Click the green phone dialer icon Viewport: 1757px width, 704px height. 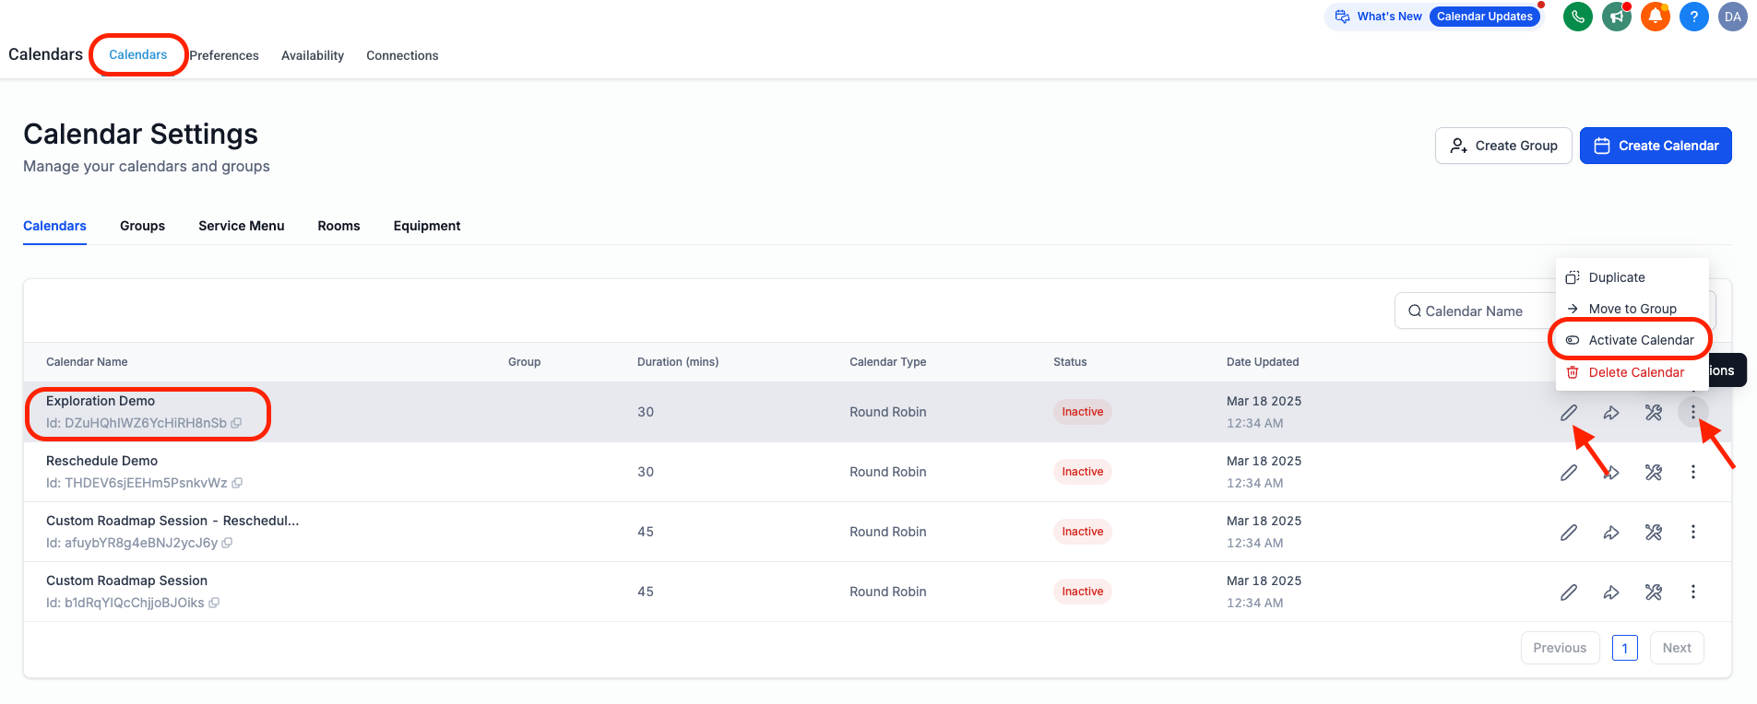point(1577,17)
